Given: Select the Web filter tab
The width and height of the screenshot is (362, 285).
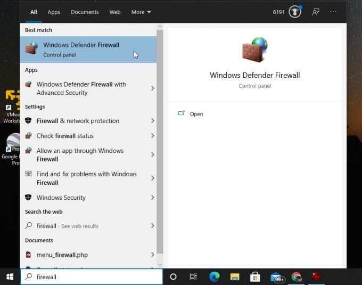Looking at the screenshot, I should click(115, 12).
